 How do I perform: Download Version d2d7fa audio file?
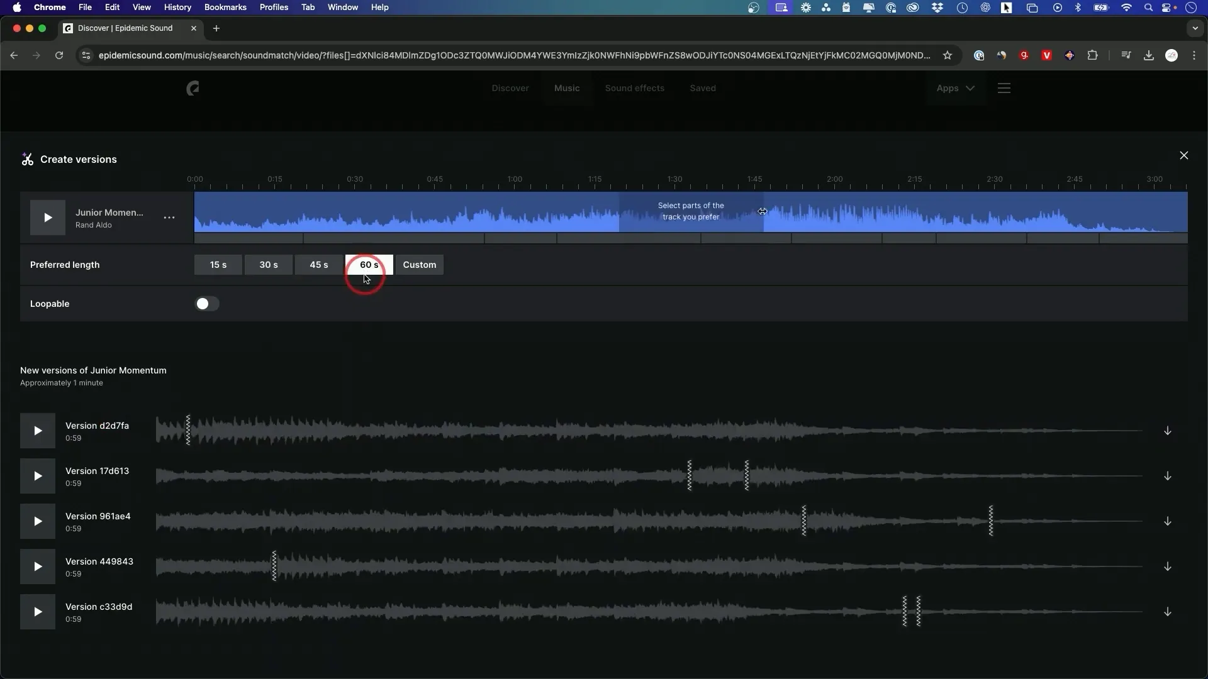tap(1167, 430)
